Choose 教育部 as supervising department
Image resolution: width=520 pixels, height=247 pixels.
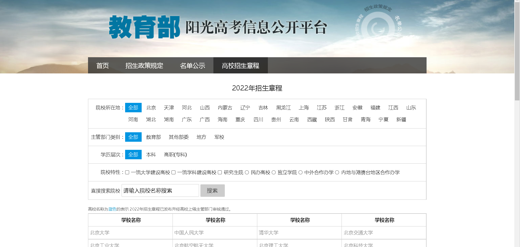tap(153, 137)
